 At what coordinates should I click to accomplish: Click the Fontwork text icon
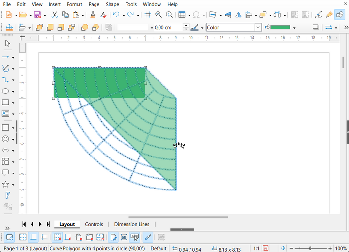pyautogui.click(x=7, y=196)
